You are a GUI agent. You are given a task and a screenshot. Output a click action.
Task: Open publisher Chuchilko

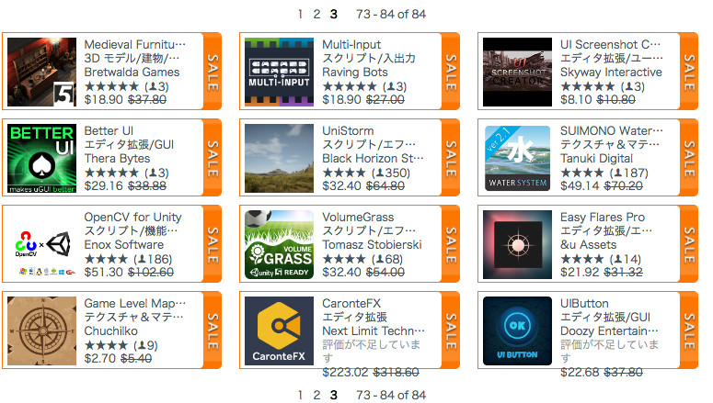pos(111,330)
